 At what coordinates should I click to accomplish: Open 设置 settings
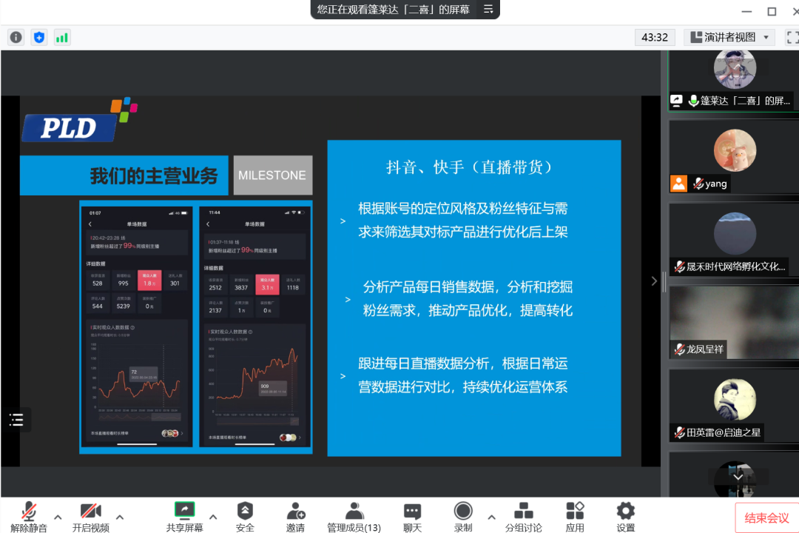click(x=626, y=517)
